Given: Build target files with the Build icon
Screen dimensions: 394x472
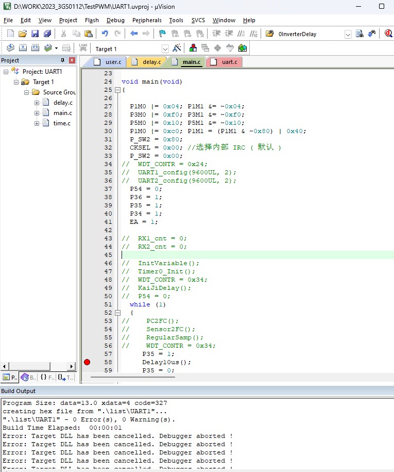Looking at the screenshot, I should [x=23, y=47].
